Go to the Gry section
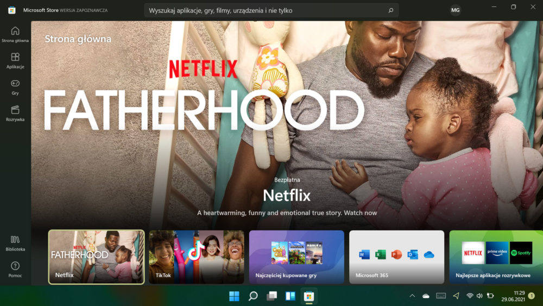The image size is (543, 306). point(15,88)
